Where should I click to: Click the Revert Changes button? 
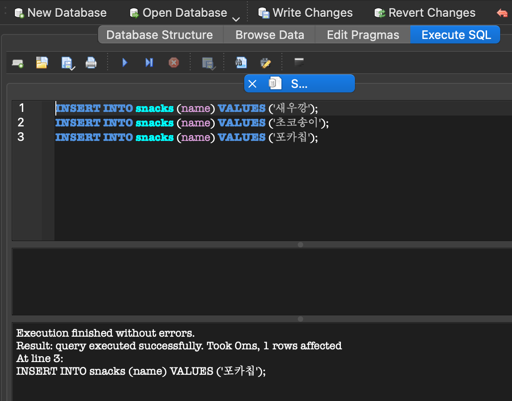[x=424, y=13]
